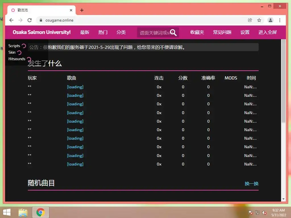The width and height of the screenshot is (291, 218).
Task: Click the Skin loading label
Action: [12, 52]
